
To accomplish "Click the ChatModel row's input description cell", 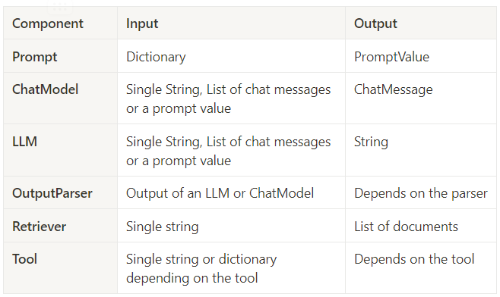I will pyautogui.click(x=231, y=98).
